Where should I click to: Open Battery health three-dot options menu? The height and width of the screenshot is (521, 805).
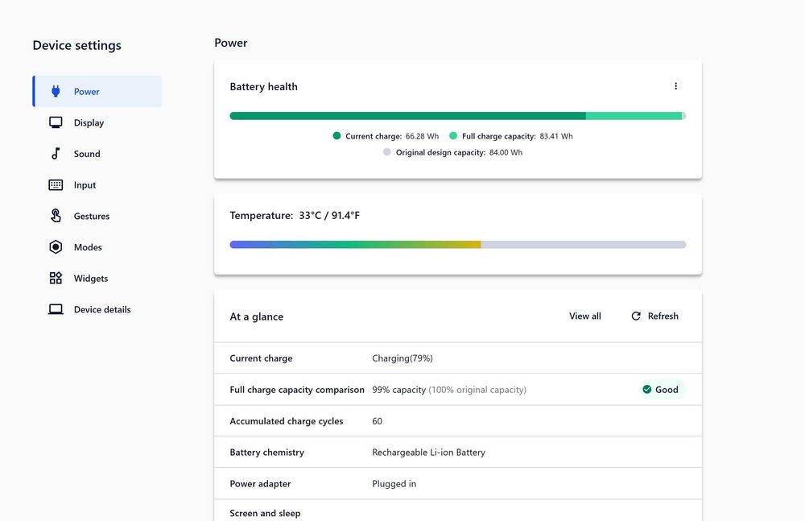click(x=675, y=86)
